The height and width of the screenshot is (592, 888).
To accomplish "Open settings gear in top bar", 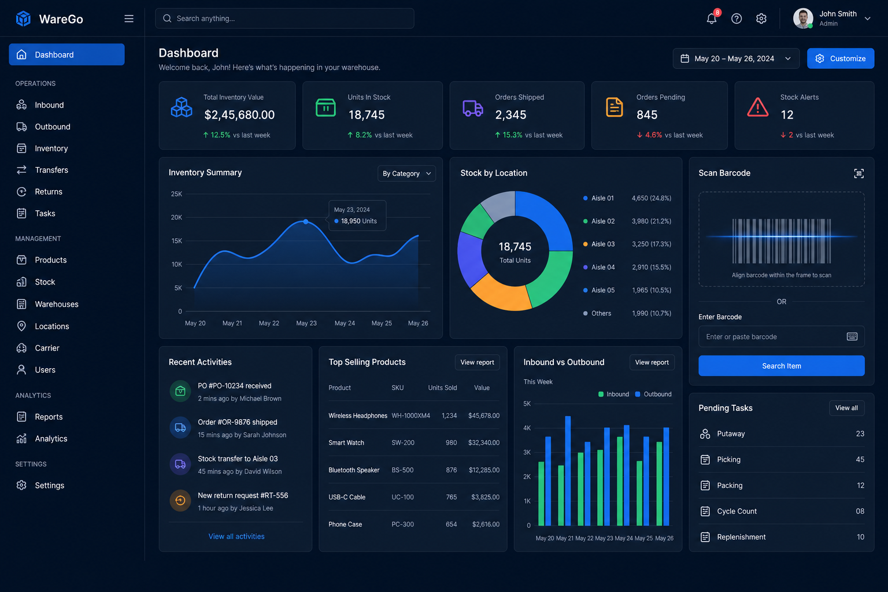I will pyautogui.click(x=761, y=18).
